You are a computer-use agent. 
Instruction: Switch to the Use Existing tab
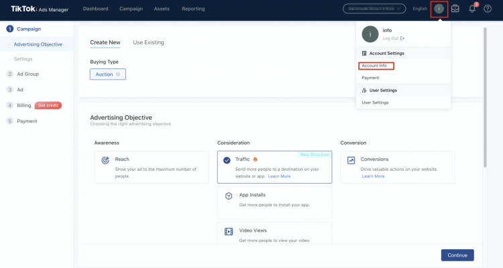[148, 42]
